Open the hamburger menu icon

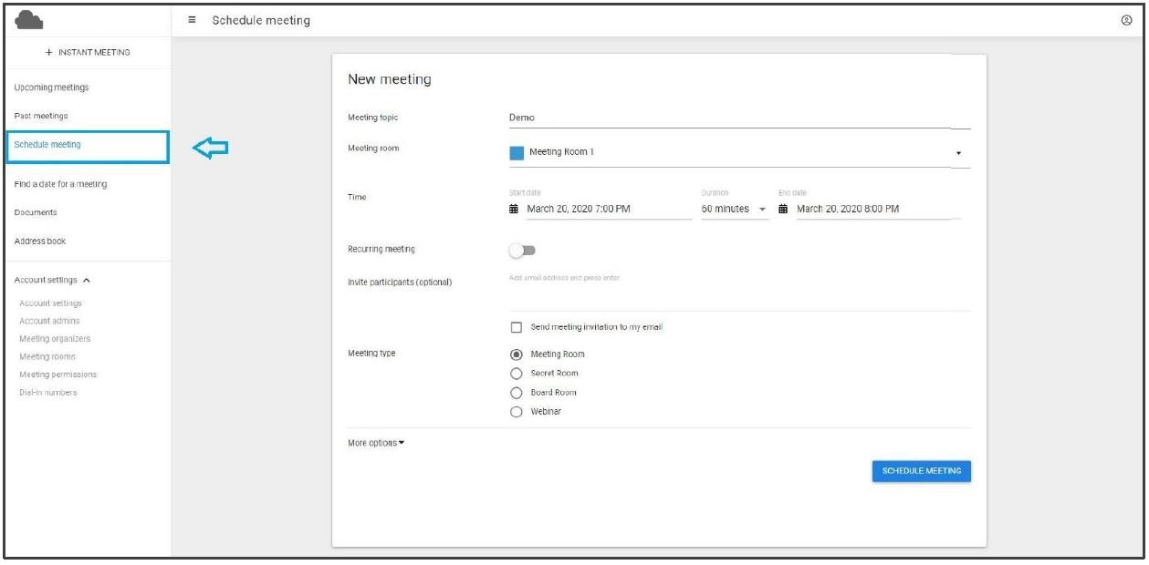193,20
